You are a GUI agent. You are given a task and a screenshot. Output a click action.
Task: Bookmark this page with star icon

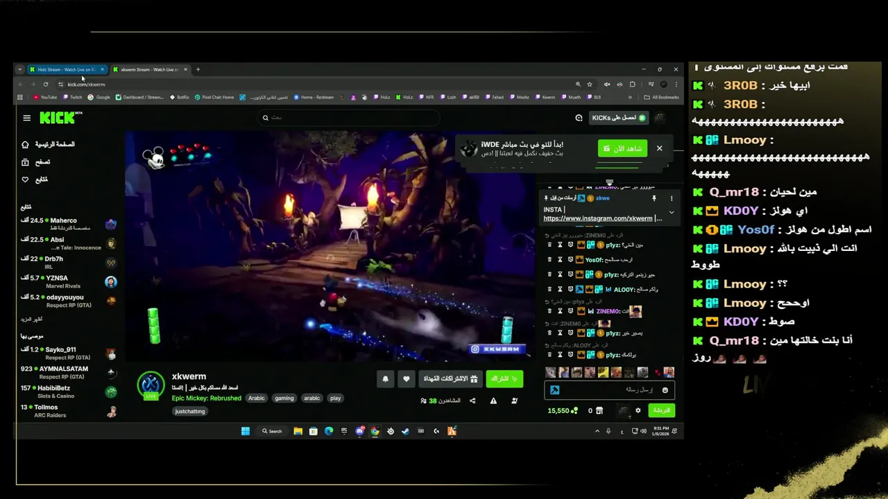pyautogui.click(x=590, y=85)
